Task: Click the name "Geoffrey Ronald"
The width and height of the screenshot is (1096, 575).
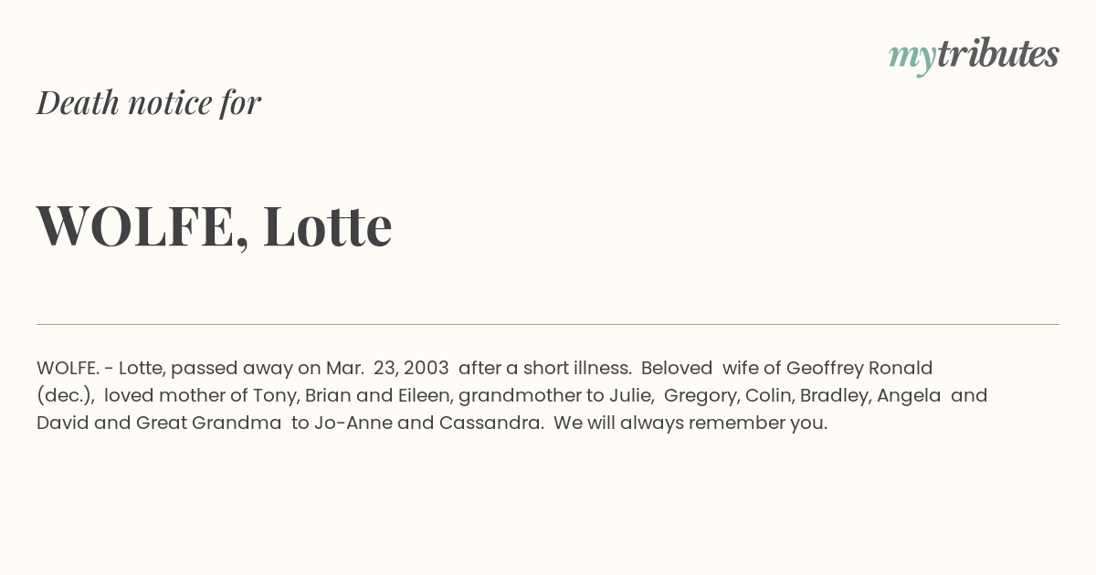Action: 859,368
